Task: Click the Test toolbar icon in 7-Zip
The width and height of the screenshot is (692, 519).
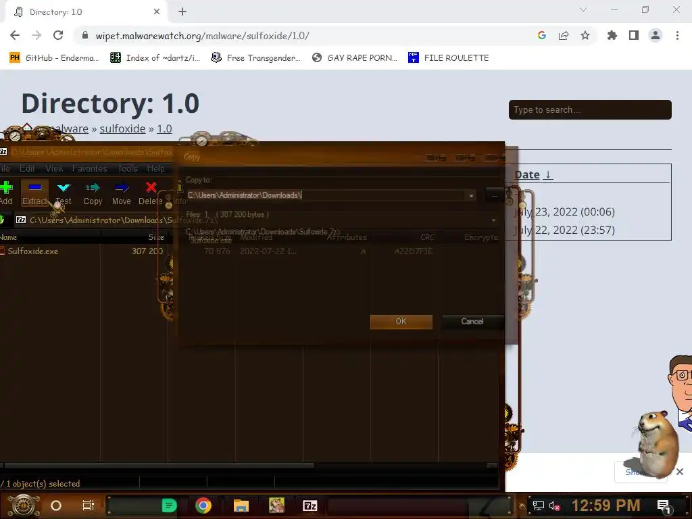Action: 64,188
